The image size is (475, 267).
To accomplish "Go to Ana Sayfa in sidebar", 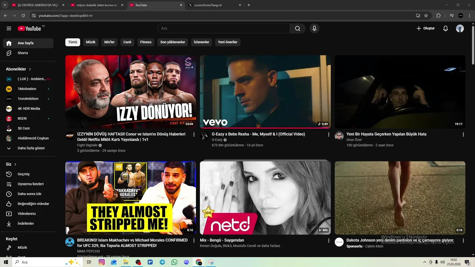I will pos(28,43).
